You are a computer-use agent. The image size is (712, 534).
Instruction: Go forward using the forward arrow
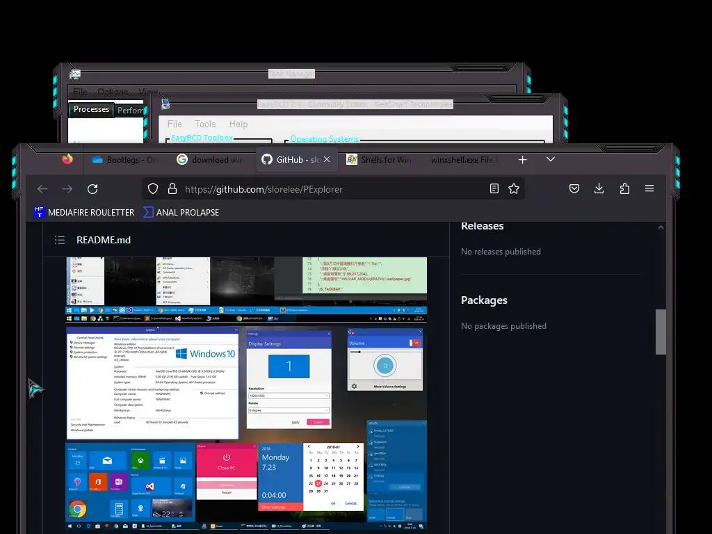click(x=67, y=189)
